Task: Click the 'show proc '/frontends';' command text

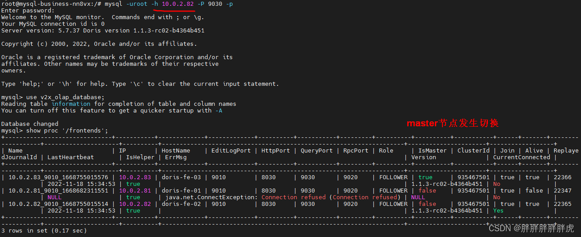Action: [67, 131]
